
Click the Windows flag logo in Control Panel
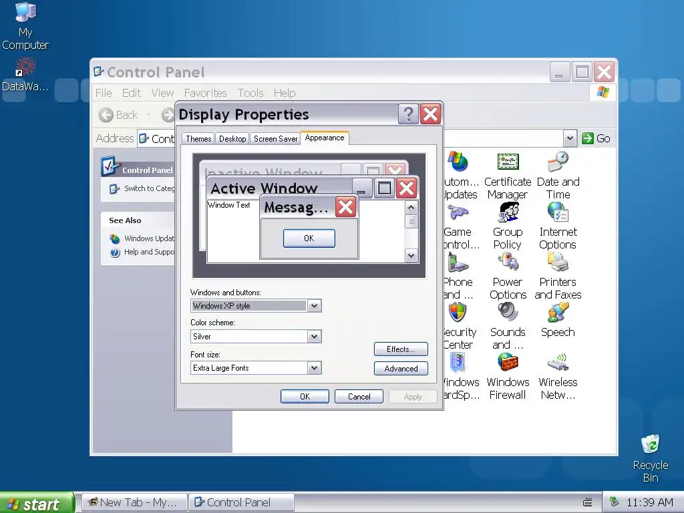603,92
